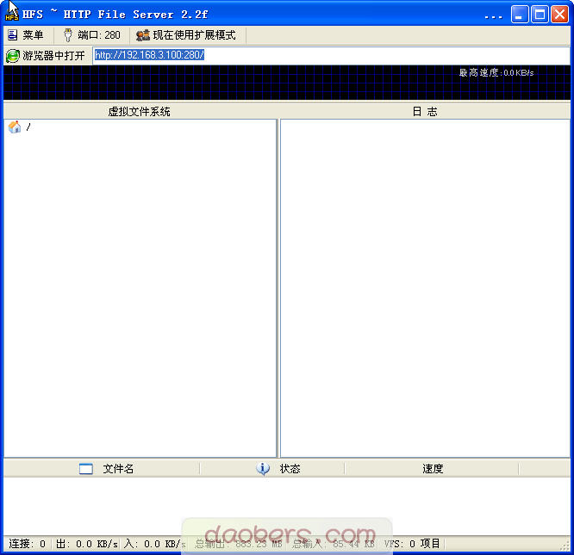Select the root home folder icon
This screenshot has height=555, width=574.
coord(15,126)
